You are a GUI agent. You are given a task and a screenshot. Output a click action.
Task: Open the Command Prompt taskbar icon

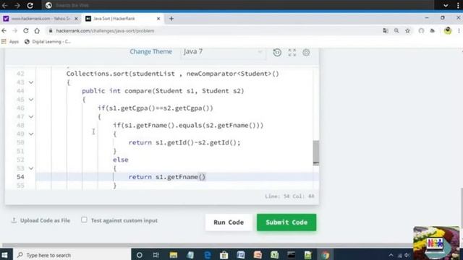[x=291, y=255]
